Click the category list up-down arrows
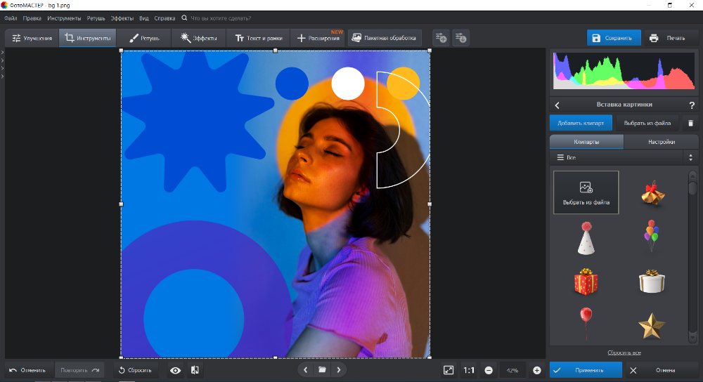 point(690,158)
